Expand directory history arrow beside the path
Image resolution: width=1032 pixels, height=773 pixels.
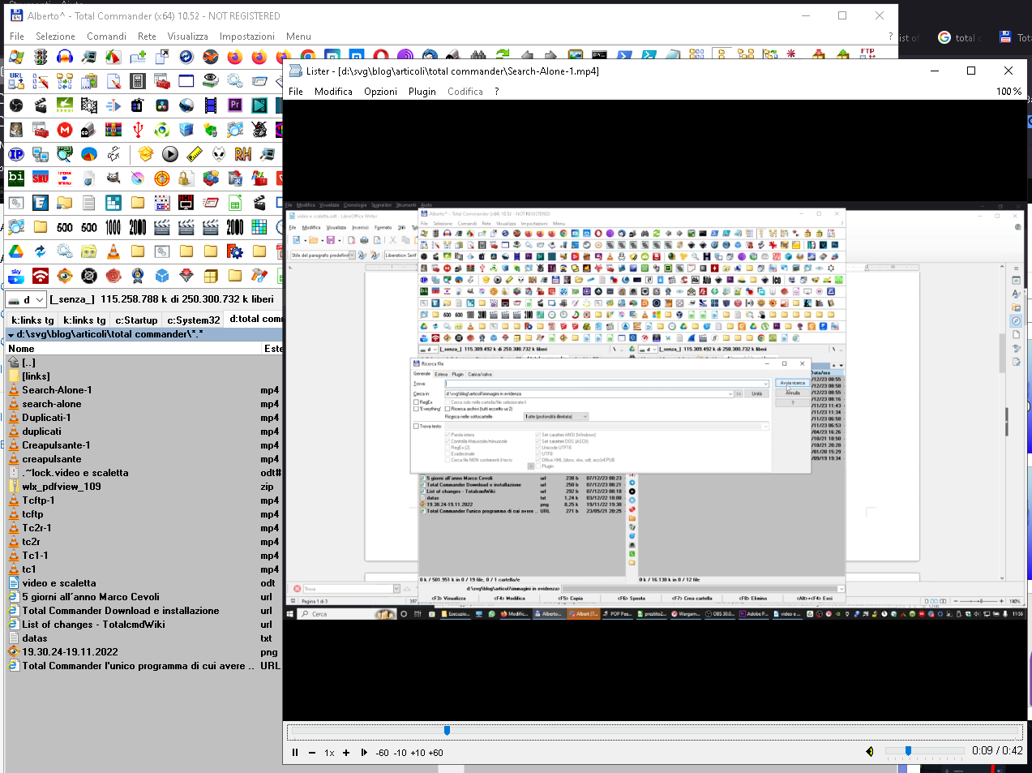point(11,334)
